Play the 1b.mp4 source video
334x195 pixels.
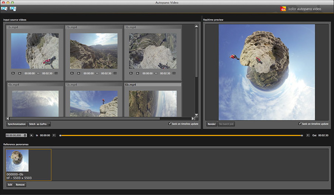coord(13,73)
